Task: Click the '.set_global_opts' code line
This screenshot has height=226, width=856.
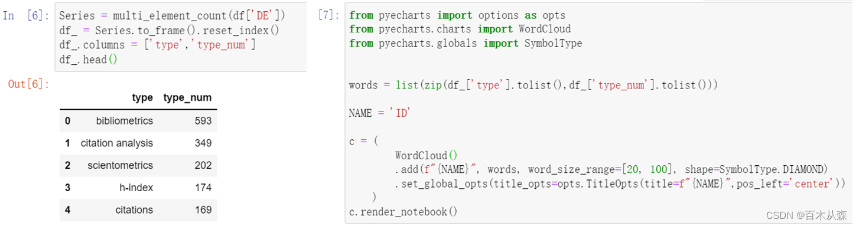Action: pyautogui.click(x=620, y=184)
